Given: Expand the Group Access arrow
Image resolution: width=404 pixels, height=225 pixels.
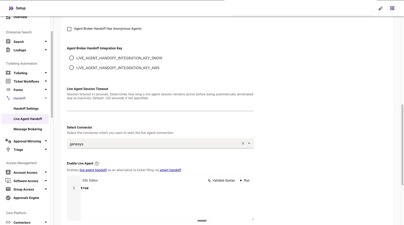Looking at the screenshot, I should click(46, 189).
